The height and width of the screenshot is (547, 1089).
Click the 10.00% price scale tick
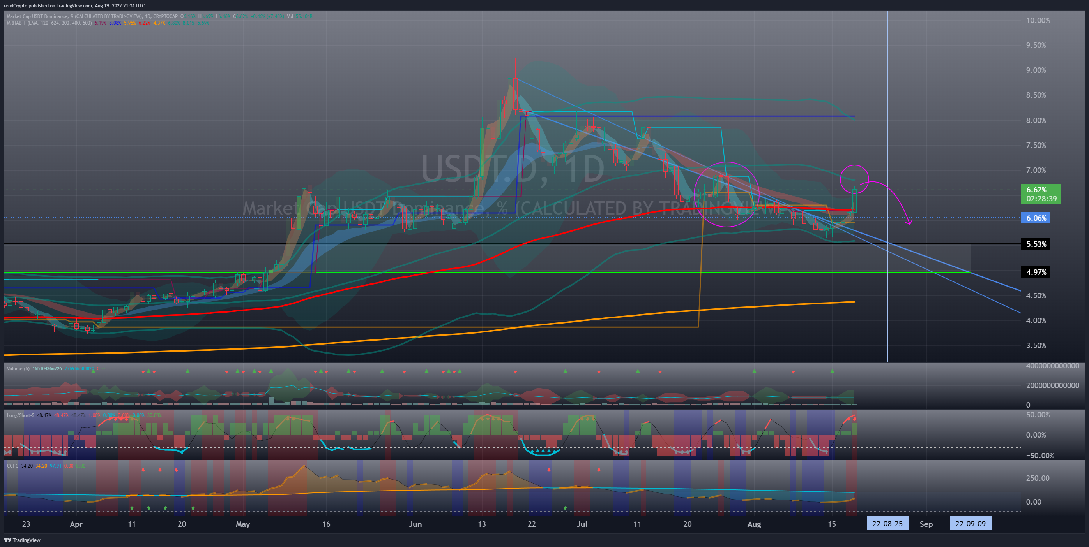[1038, 20]
